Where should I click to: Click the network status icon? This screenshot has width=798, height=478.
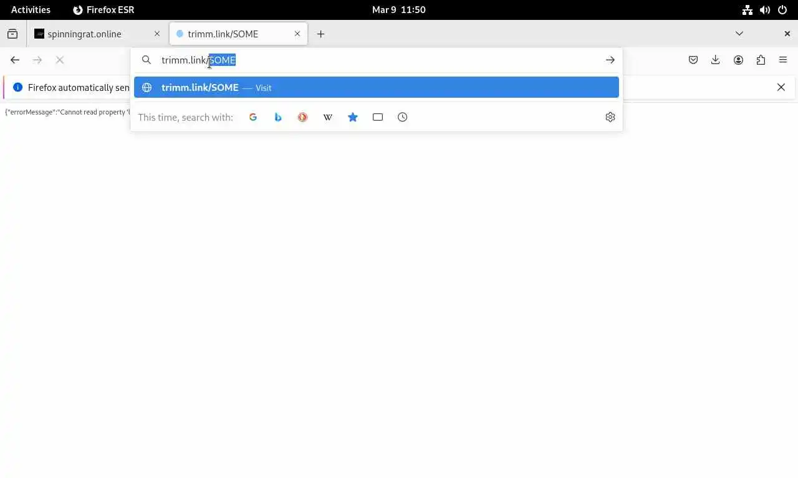[748, 9]
